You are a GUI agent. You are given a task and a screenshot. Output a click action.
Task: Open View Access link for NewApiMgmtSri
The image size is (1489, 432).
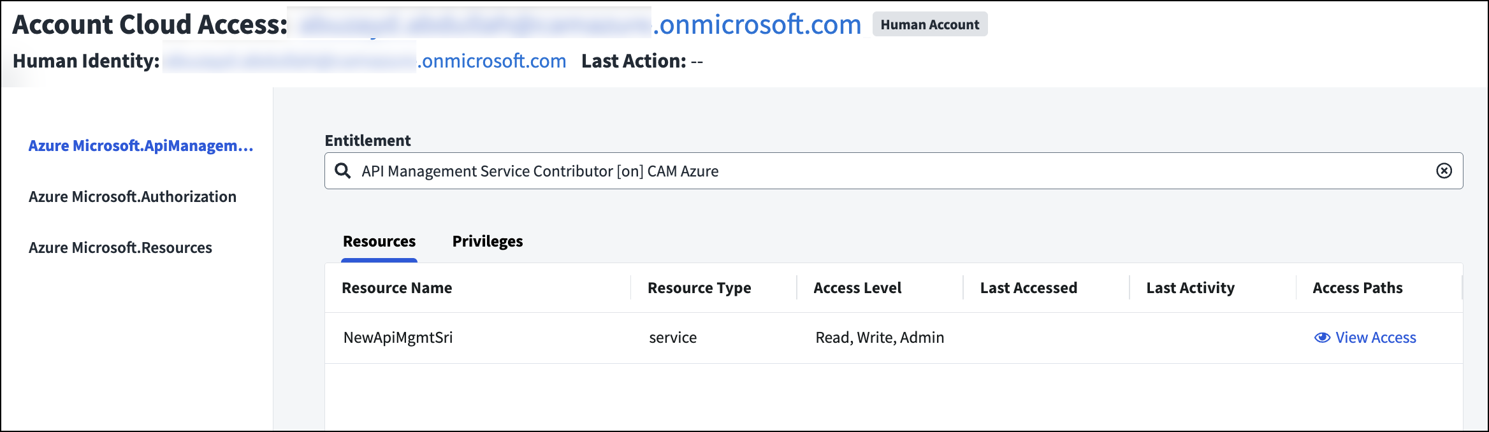[x=1376, y=338]
